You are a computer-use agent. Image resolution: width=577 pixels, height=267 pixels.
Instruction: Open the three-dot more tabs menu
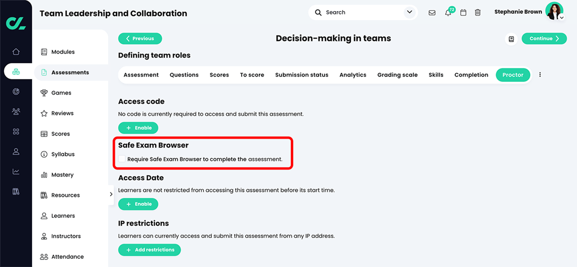click(540, 75)
